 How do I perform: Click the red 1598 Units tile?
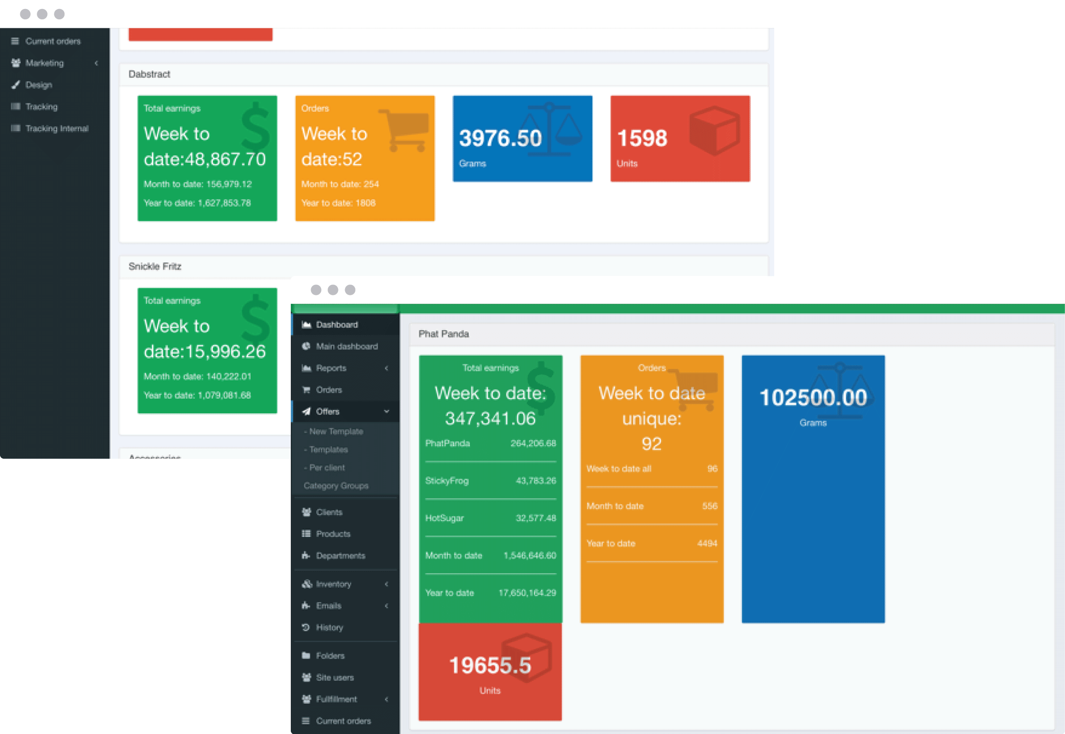680,139
